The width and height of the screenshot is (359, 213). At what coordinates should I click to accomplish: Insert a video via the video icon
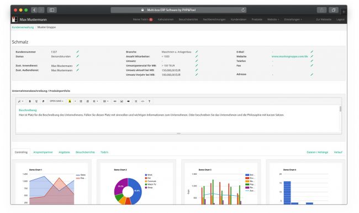pyautogui.click(x=128, y=101)
